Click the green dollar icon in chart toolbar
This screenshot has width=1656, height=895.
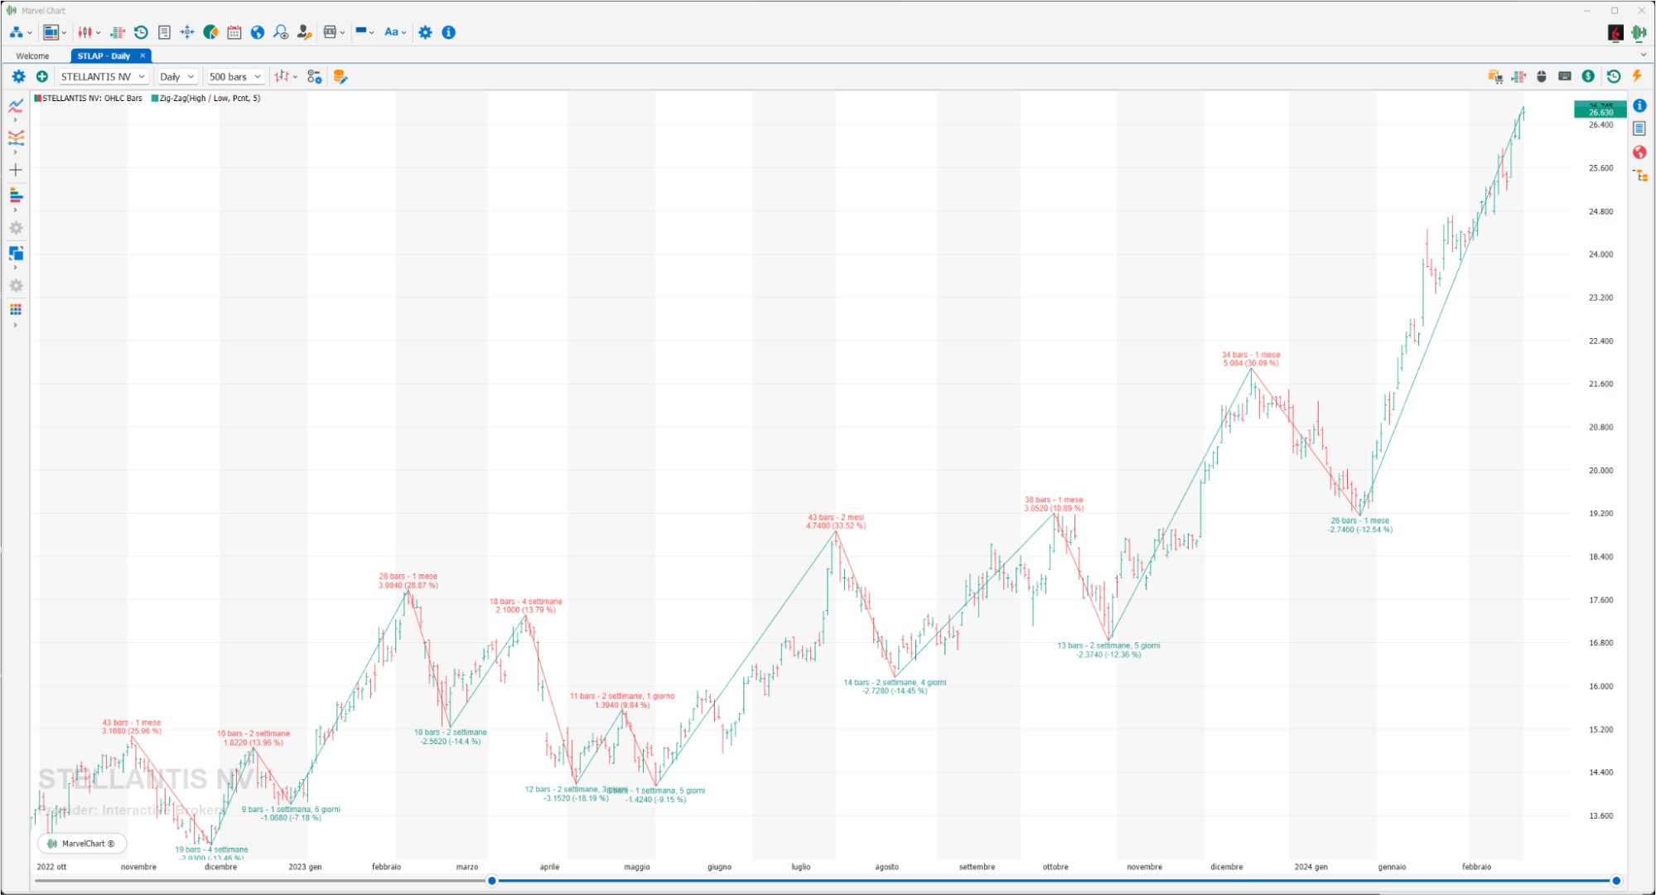click(1588, 76)
